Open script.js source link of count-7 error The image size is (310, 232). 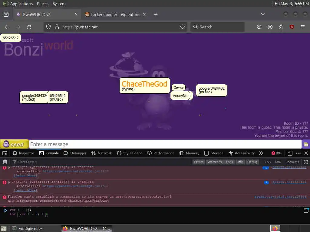(x=289, y=182)
